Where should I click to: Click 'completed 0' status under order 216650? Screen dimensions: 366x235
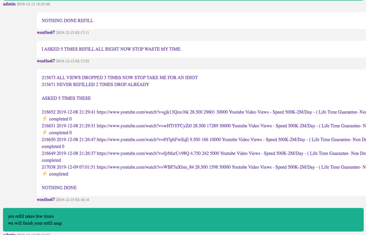pyautogui.click(x=53, y=147)
